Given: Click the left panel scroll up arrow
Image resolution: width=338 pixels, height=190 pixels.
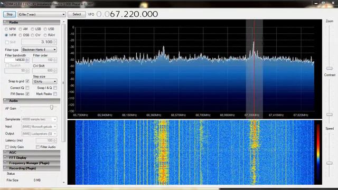Looking at the screenshot, I should click(x=63, y=22).
